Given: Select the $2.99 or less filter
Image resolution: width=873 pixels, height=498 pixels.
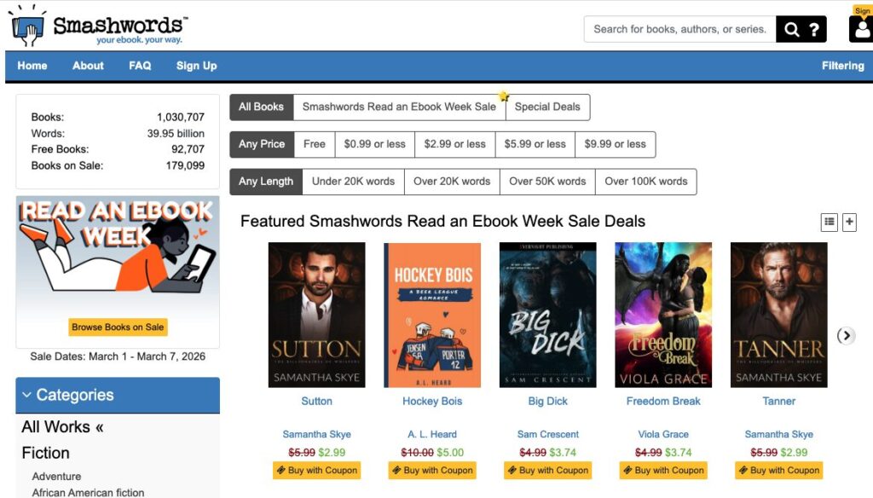Looking at the screenshot, I should (454, 144).
